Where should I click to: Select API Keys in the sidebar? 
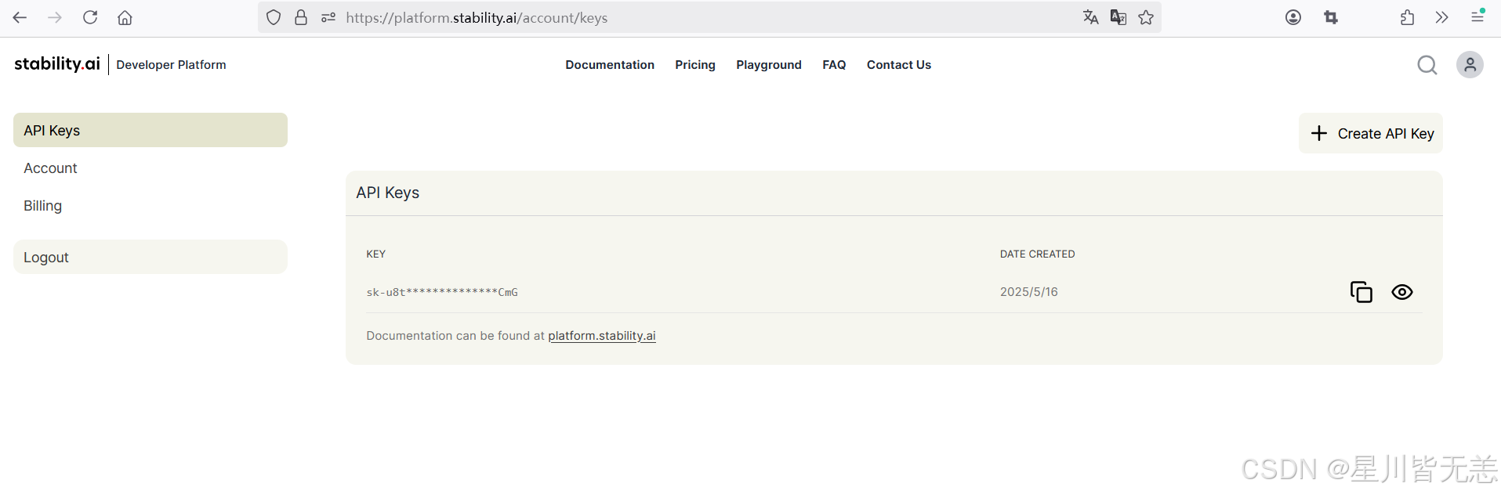(x=150, y=130)
